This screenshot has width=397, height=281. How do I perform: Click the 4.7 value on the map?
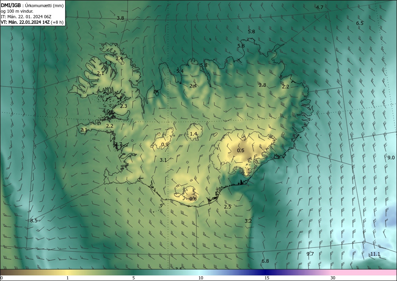click(x=320, y=7)
